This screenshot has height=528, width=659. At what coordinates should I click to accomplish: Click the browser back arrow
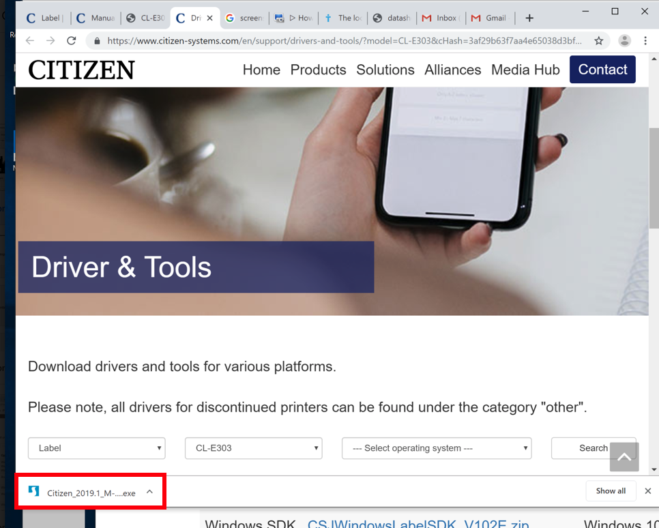[x=30, y=41]
